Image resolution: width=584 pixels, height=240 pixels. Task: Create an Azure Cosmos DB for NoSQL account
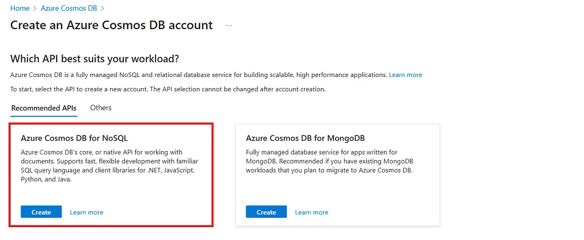tap(41, 212)
